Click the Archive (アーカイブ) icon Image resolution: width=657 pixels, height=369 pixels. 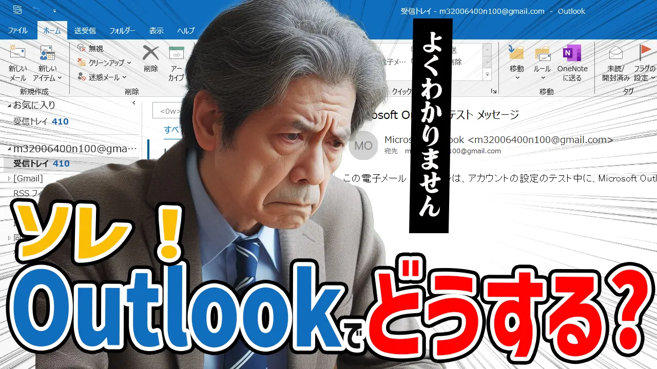click(177, 53)
